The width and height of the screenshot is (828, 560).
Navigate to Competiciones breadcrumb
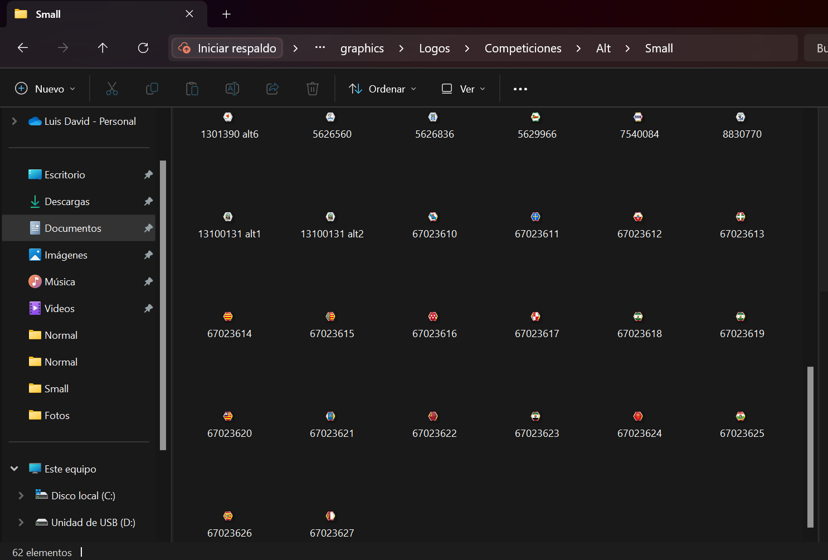tap(523, 48)
